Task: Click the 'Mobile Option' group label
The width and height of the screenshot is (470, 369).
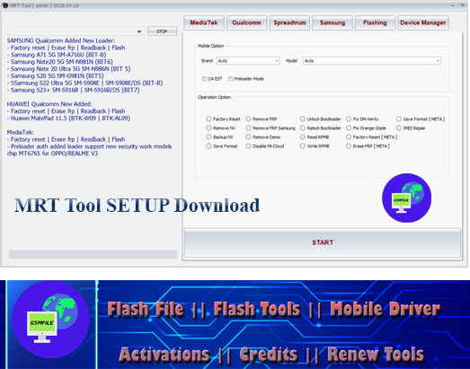Action: click(210, 46)
